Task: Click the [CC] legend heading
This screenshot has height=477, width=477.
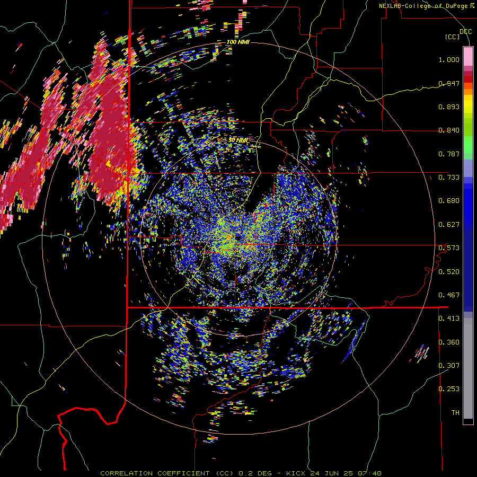Action: (452, 37)
